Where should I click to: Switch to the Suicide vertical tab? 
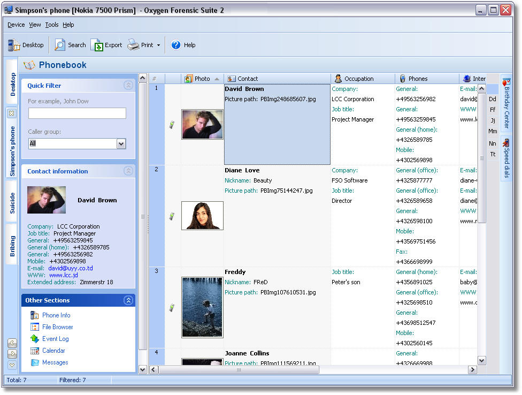12,202
